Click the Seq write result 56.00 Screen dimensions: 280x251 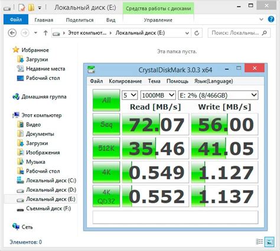click(224, 124)
